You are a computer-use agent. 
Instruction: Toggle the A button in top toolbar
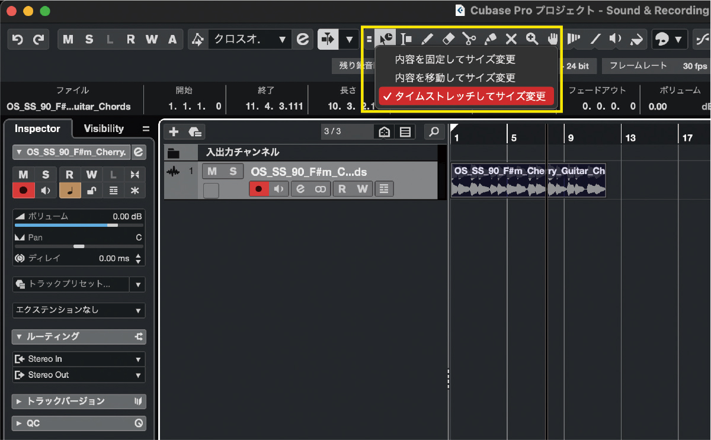click(x=172, y=40)
